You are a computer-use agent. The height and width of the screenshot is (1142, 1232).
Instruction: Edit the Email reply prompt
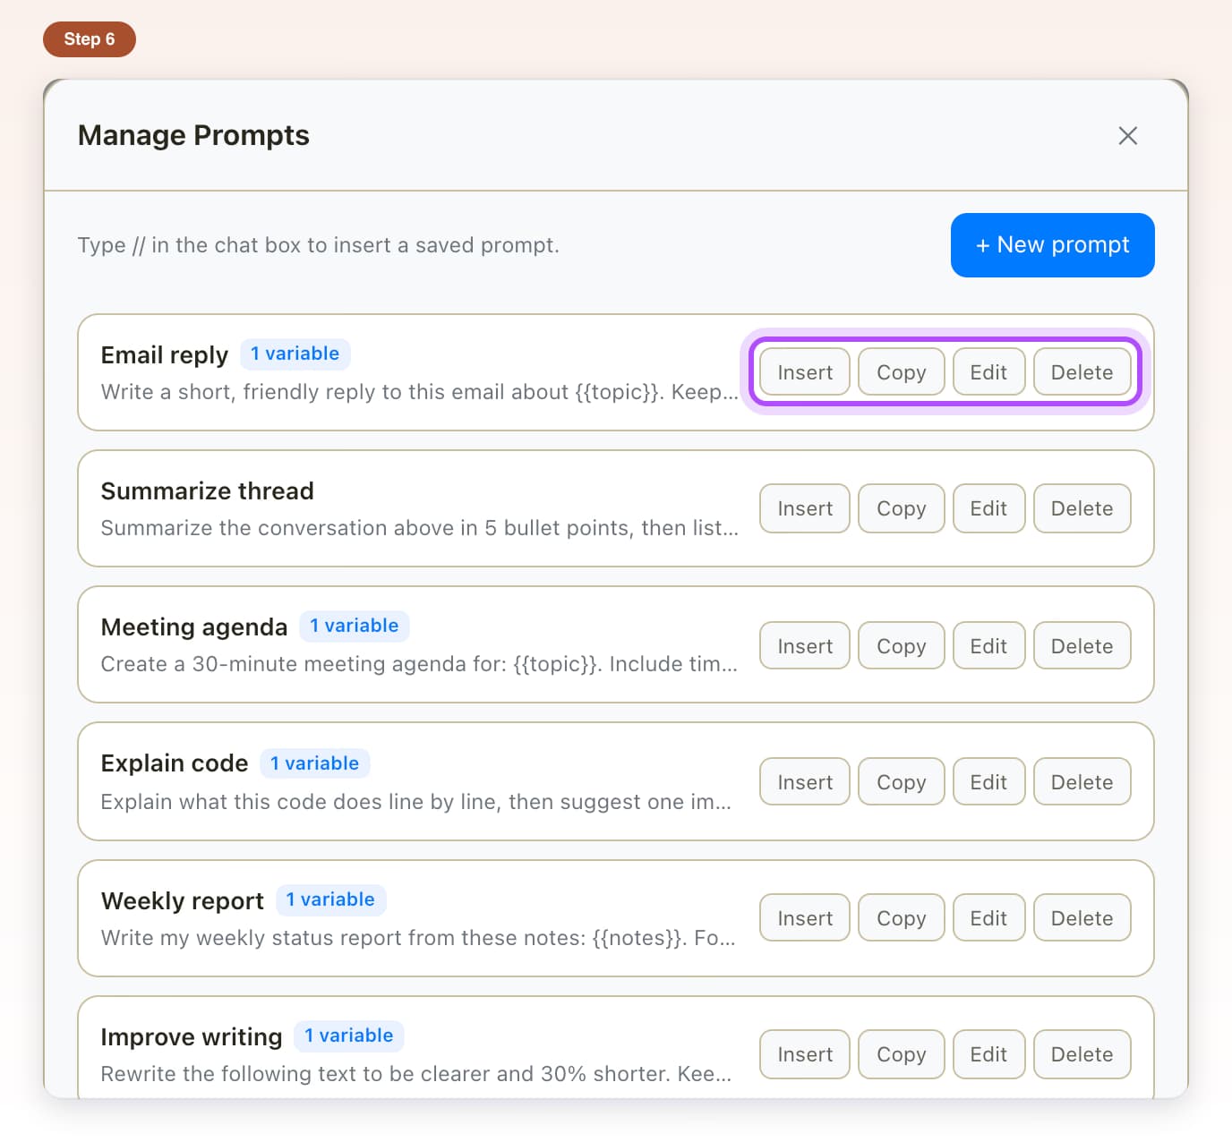988,372
